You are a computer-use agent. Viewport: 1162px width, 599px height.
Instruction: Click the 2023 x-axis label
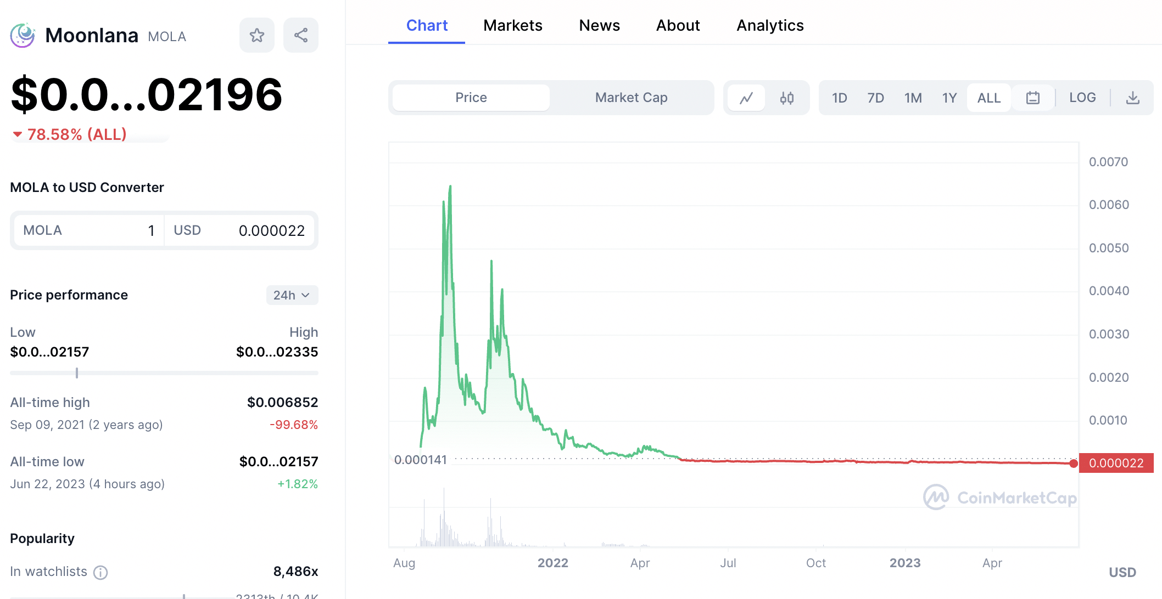click(905, 563)
